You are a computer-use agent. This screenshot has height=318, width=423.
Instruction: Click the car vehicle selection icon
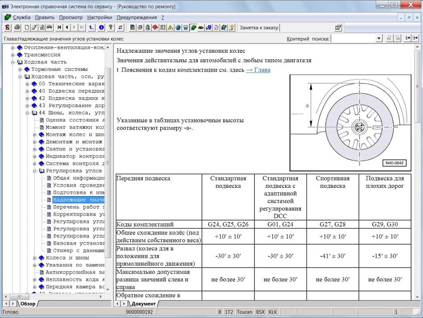50,27
